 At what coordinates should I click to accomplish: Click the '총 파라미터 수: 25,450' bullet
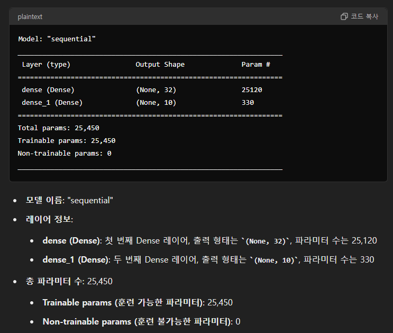coord(69,281)
